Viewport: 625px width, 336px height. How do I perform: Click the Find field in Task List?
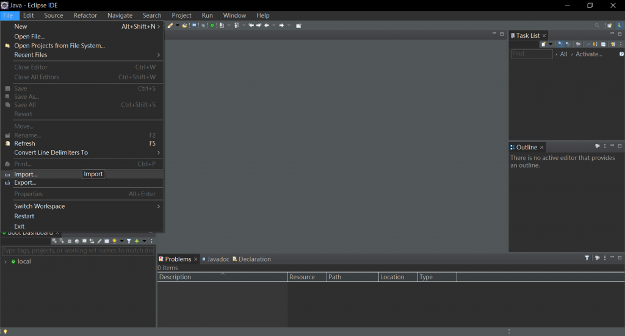click(532, 54)
